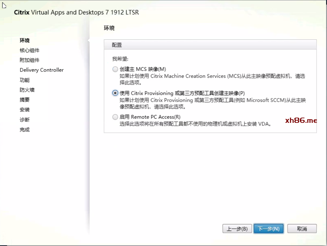Select the 安装 step in the sidebar
This screenshot has height=246, width=327.
pyautogui.click(x=25, y=110)
